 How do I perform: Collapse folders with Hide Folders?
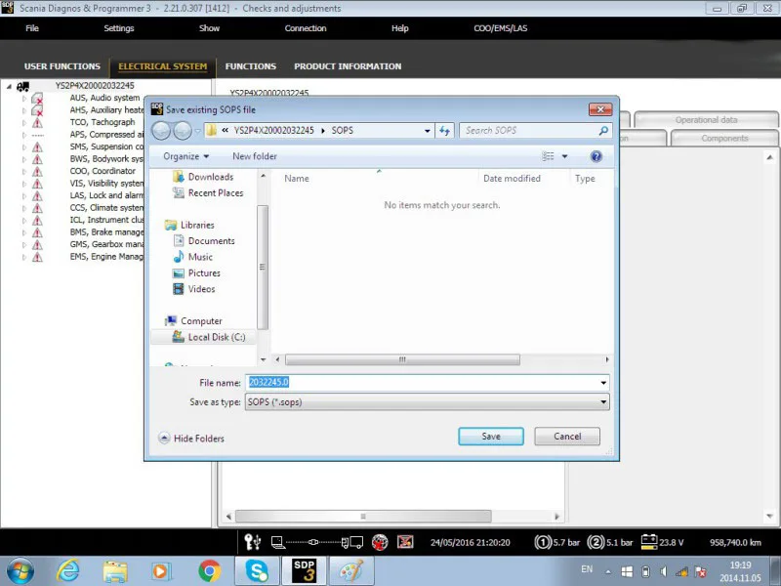[x=191, y=439]
